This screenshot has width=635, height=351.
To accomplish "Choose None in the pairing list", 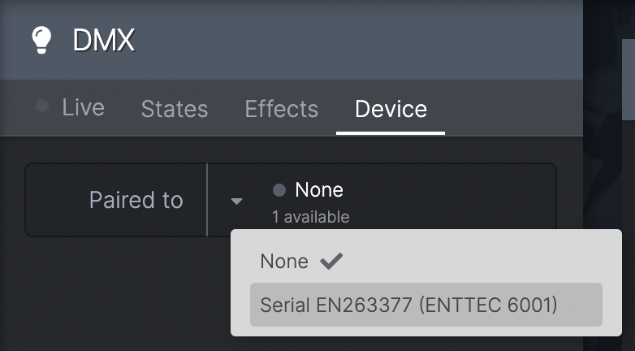I will 284,261.
